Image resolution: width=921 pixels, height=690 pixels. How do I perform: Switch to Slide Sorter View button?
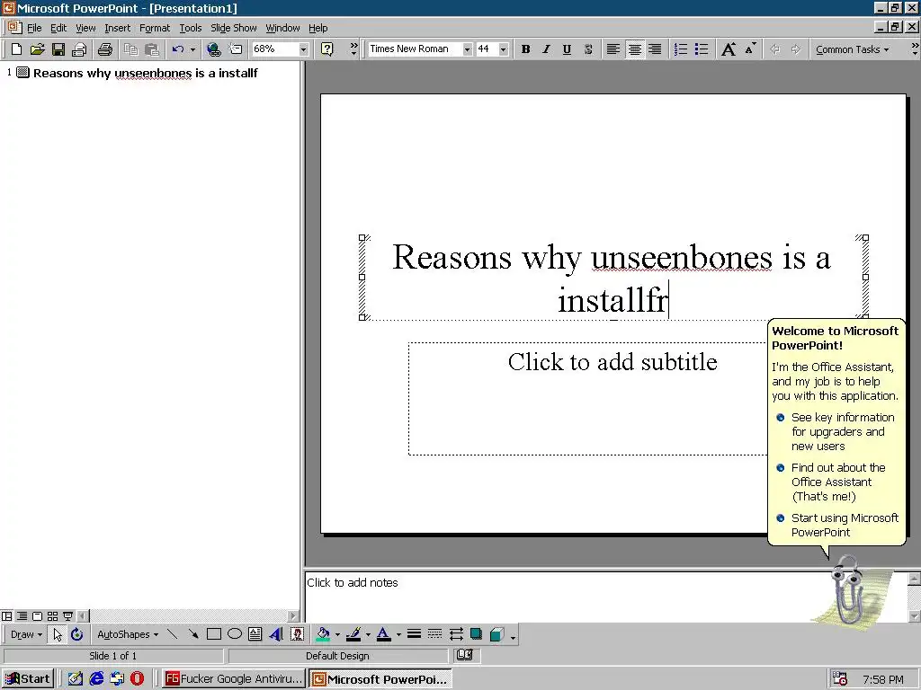(x=52, y=616)
